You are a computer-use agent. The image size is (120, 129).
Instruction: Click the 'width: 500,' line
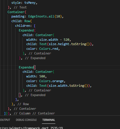point(36,76)
